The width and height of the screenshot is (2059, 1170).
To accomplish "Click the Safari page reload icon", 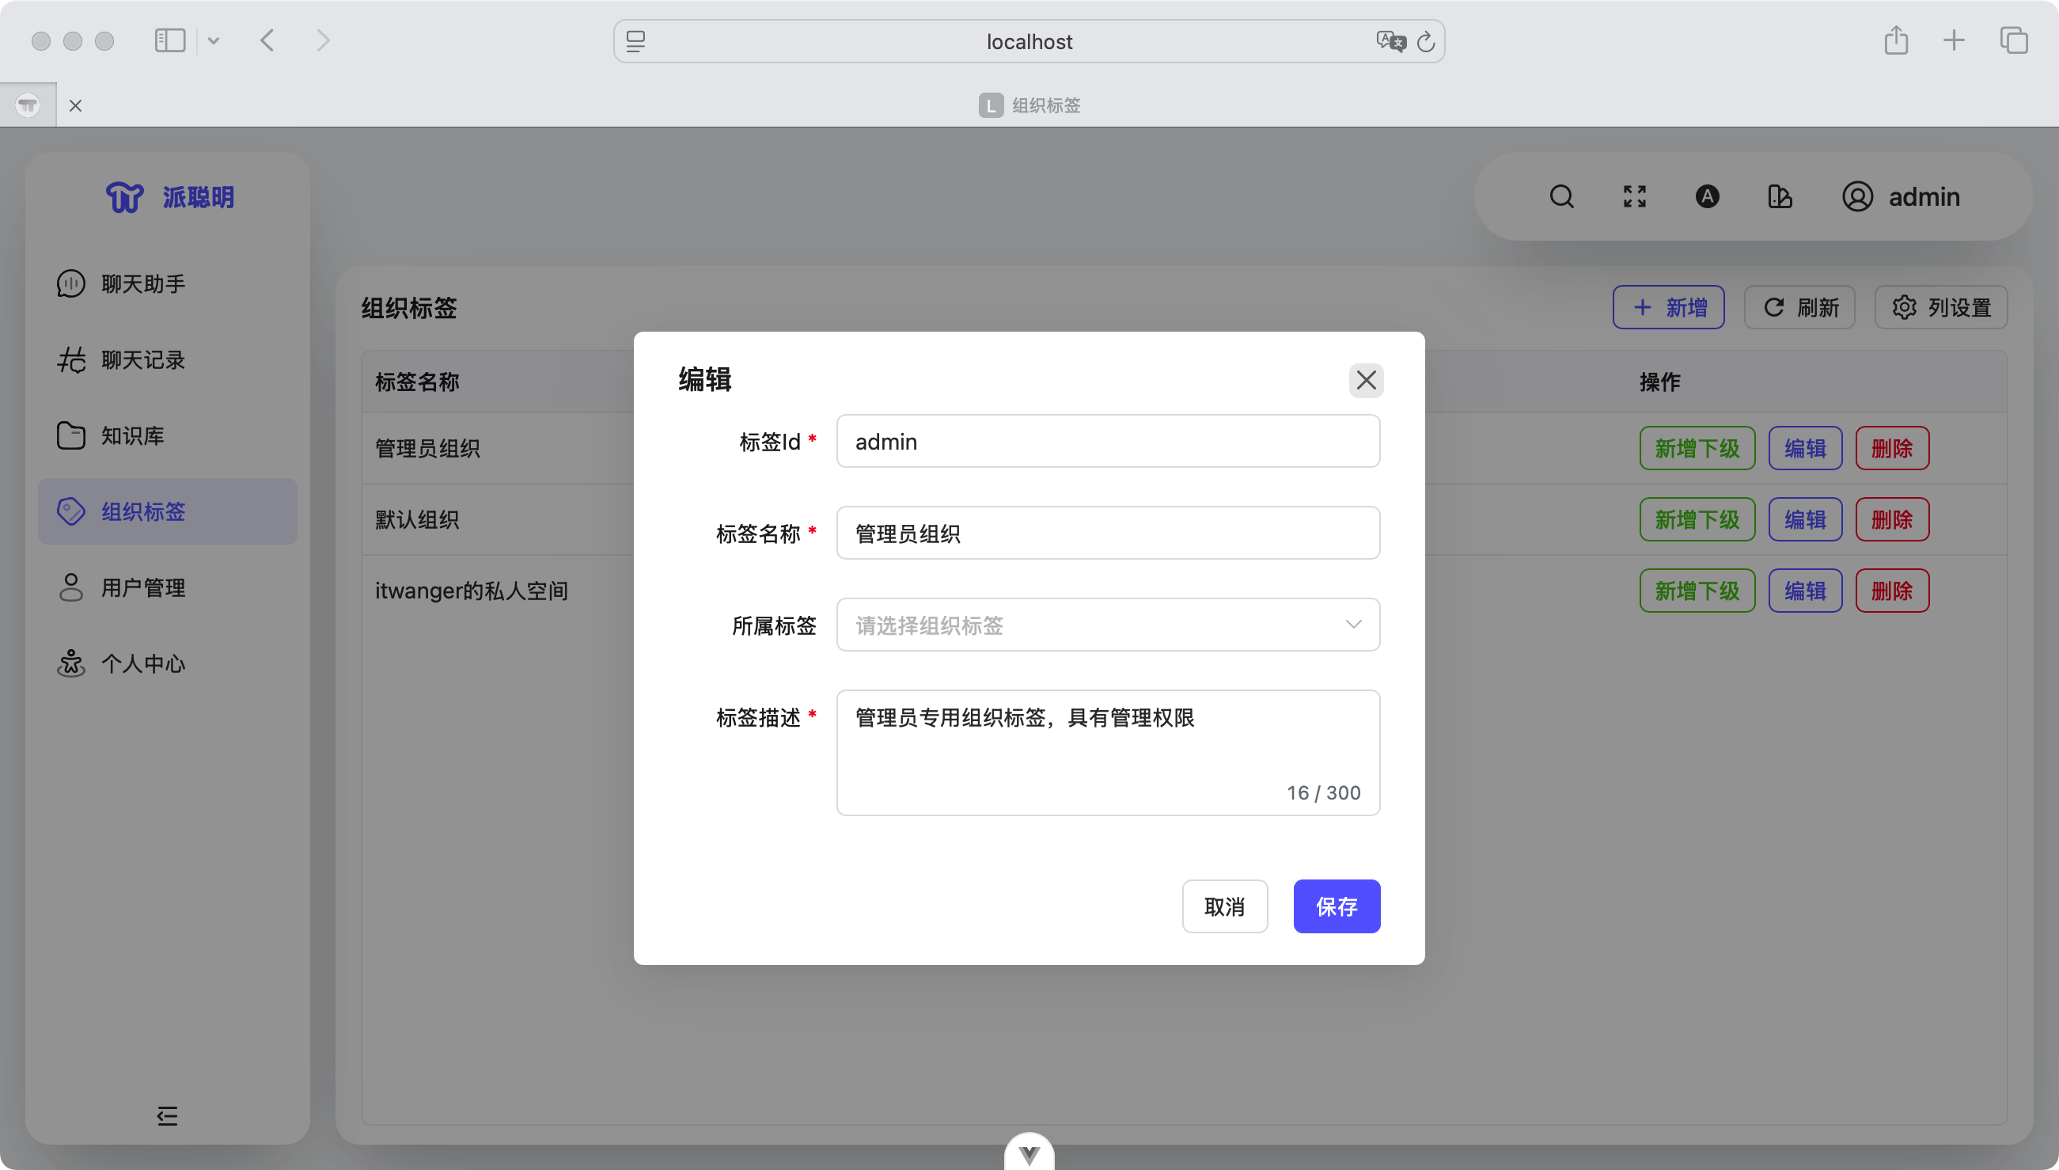I will point(1425,42).
